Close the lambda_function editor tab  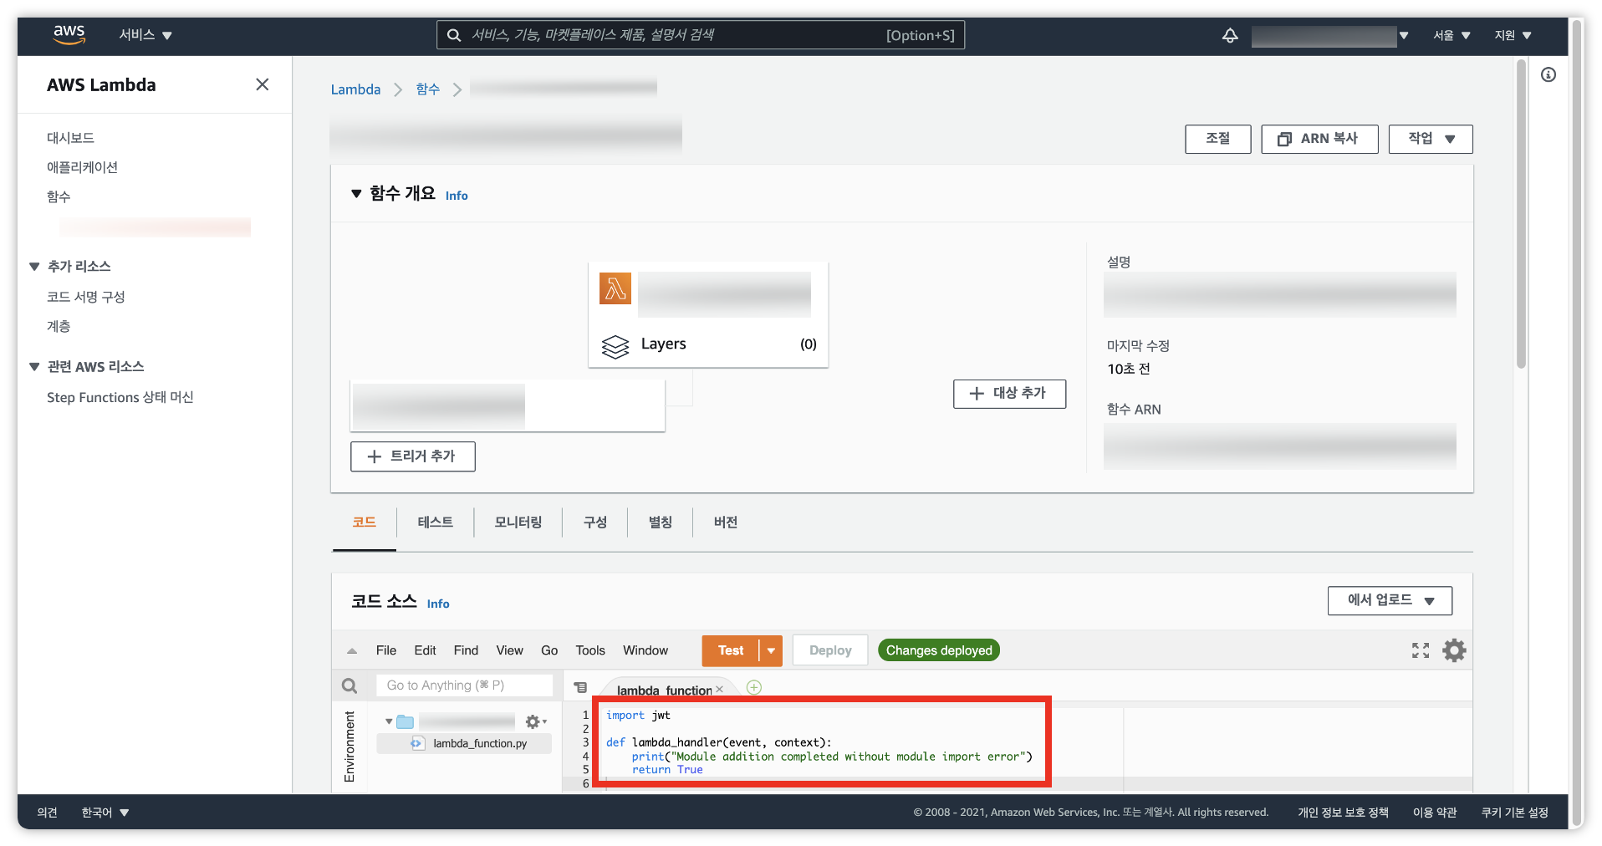(x=719, y=690)
